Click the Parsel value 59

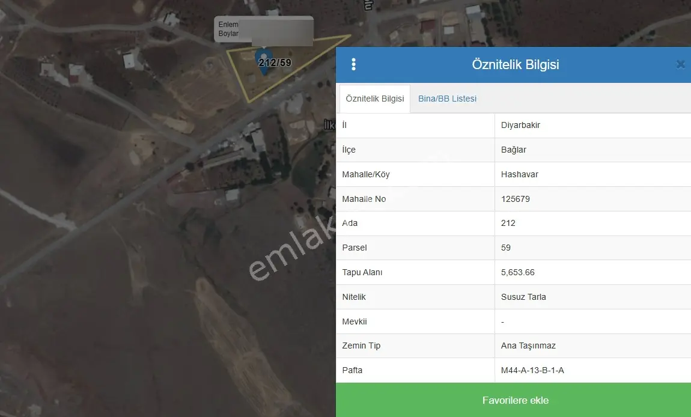[506, 248]
